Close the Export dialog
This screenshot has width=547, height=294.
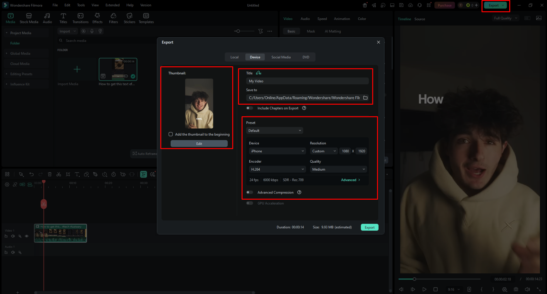(379, 42)
